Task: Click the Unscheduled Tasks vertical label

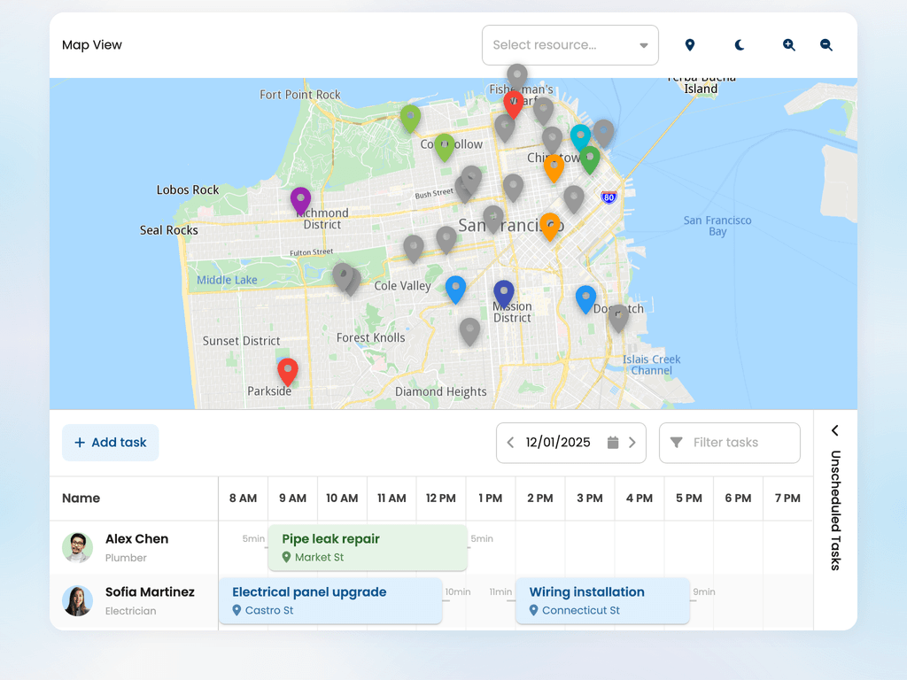Action: (x=835, y=511)
